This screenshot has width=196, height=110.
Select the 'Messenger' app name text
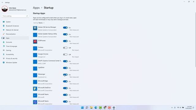coord(42,74)
